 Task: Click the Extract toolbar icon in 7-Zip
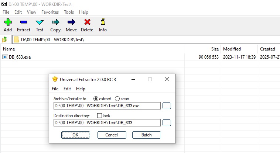tap(24, 22)
